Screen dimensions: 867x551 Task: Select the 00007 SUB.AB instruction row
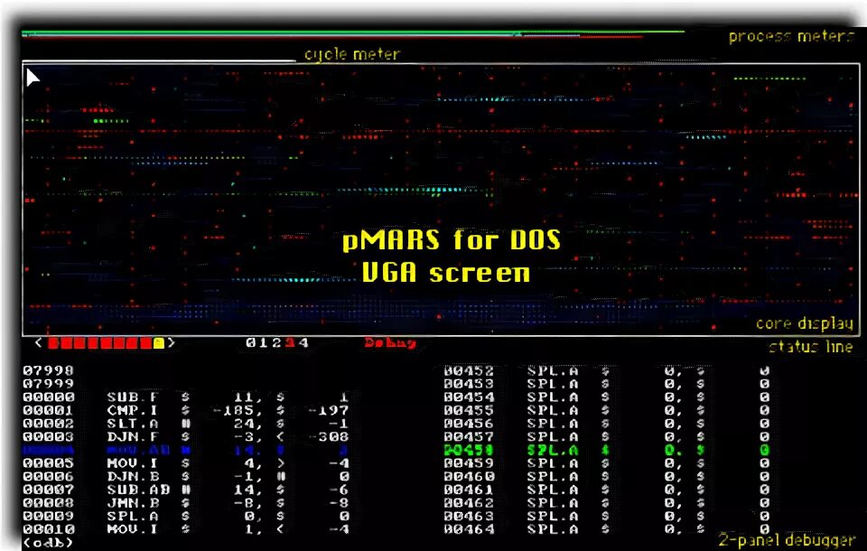(186, 490)
